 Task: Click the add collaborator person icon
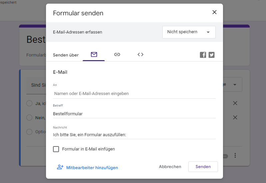[x=60, y=167]
